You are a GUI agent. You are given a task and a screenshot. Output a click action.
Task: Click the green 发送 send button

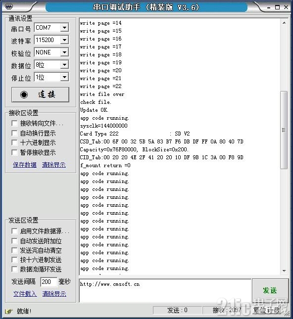pos(270,290)
